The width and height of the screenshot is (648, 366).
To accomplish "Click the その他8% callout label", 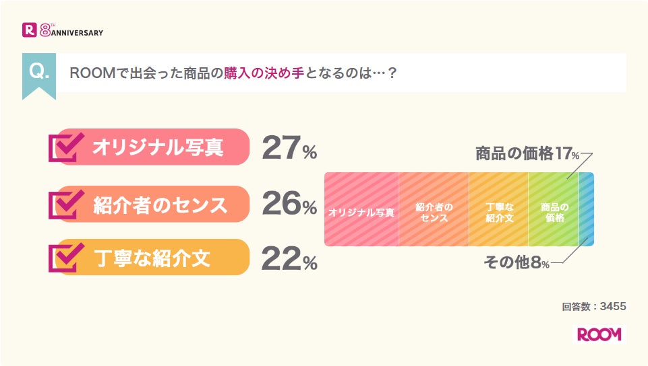I will (x=517, y=263).
